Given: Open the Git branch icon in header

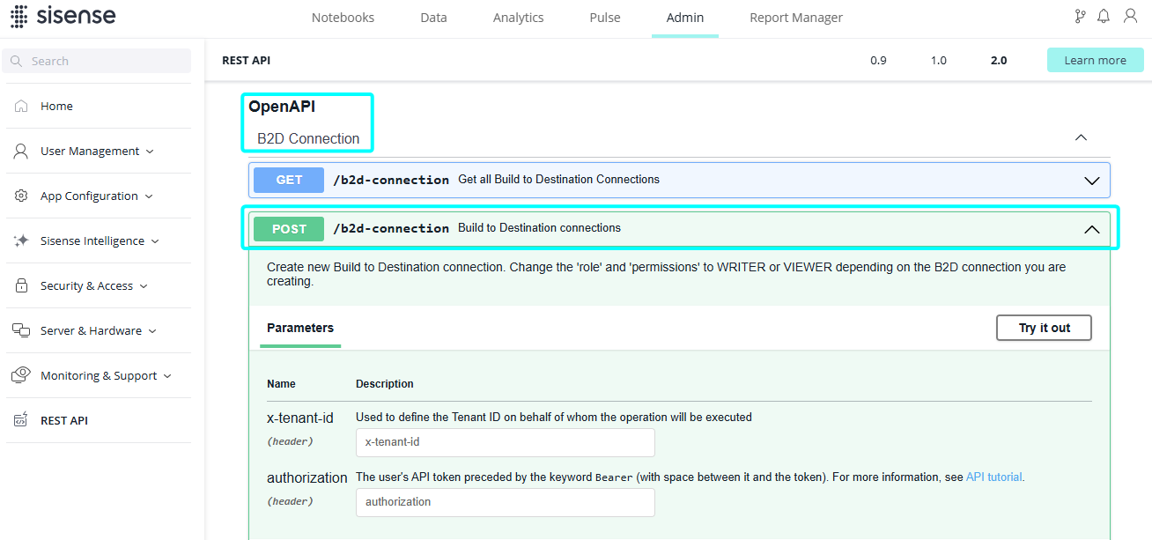Looking at the screenshot, I should [x=1080, y=17].
